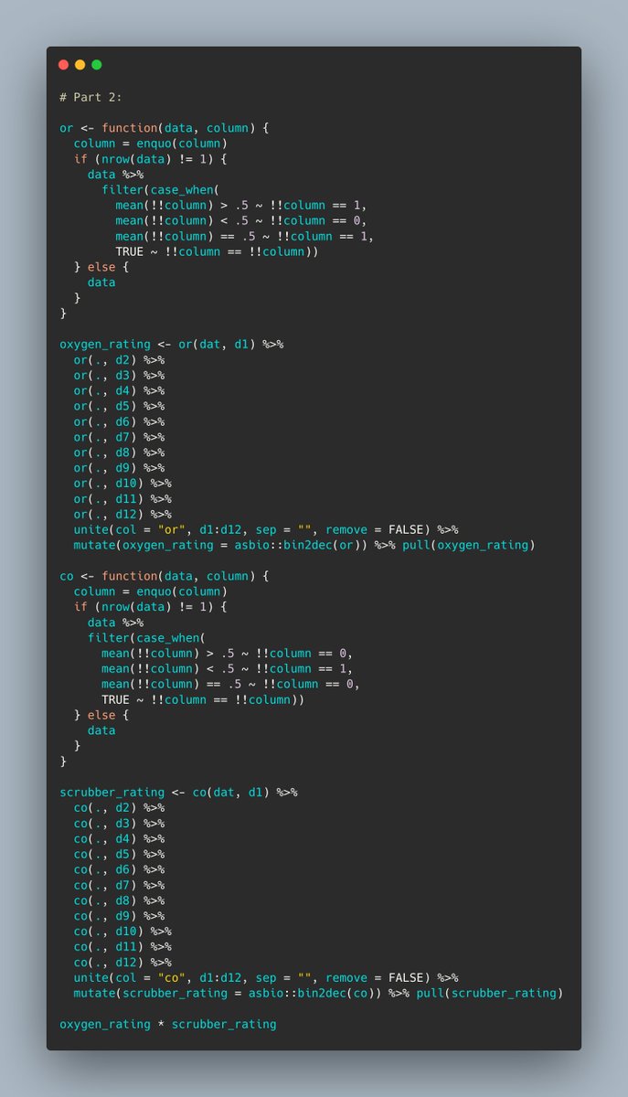Select the line 'or <- function(data, column) {'

click(165, 128)
